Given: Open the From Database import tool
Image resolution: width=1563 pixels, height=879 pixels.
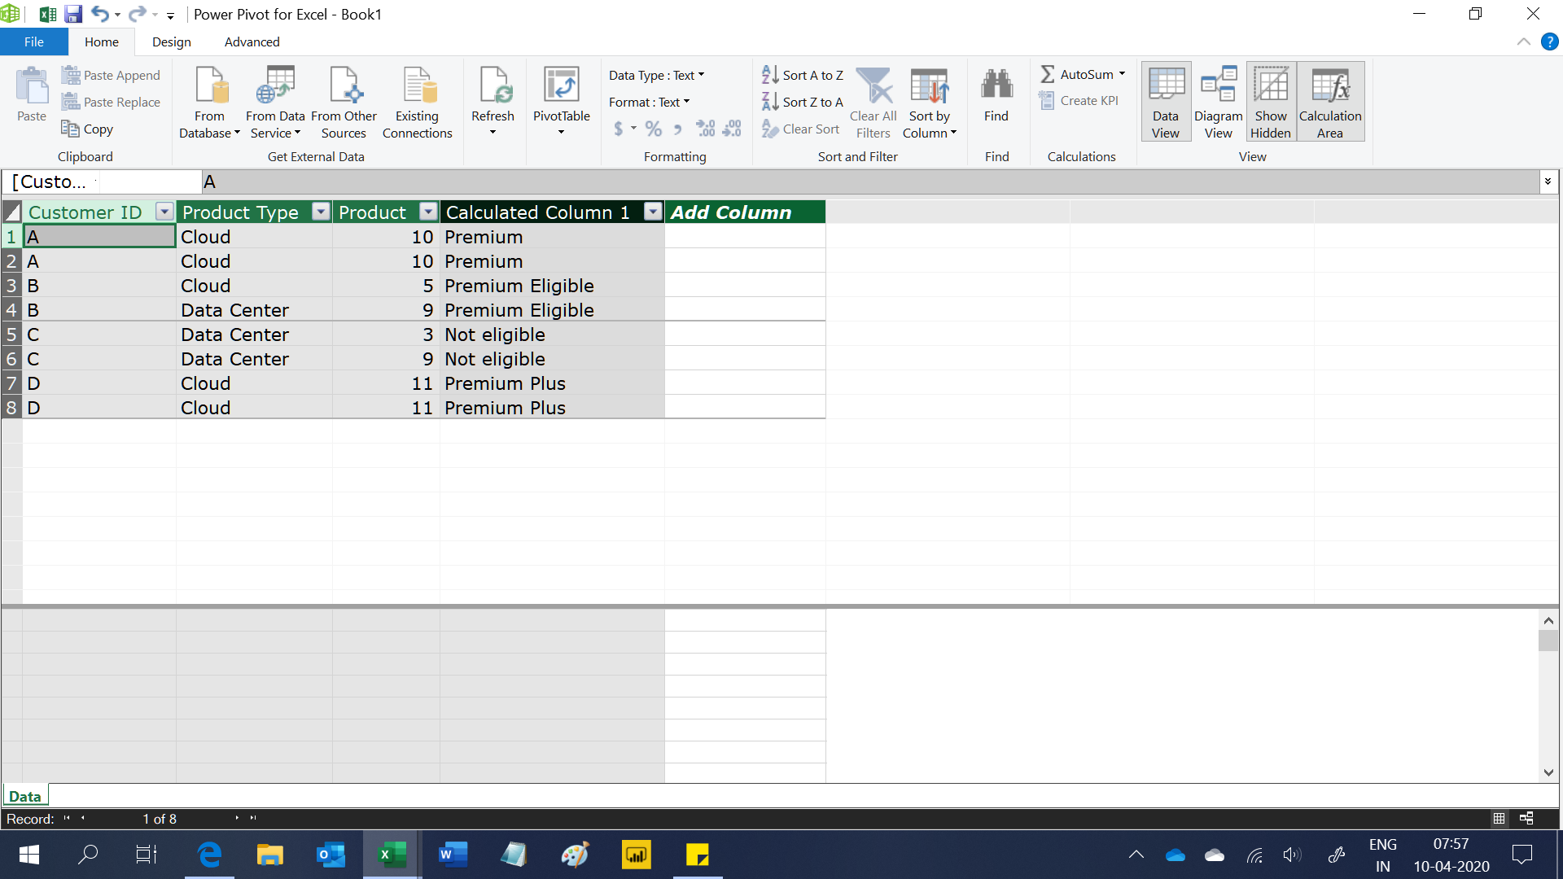Looking at the screenshot, I should tap(209, 103).
